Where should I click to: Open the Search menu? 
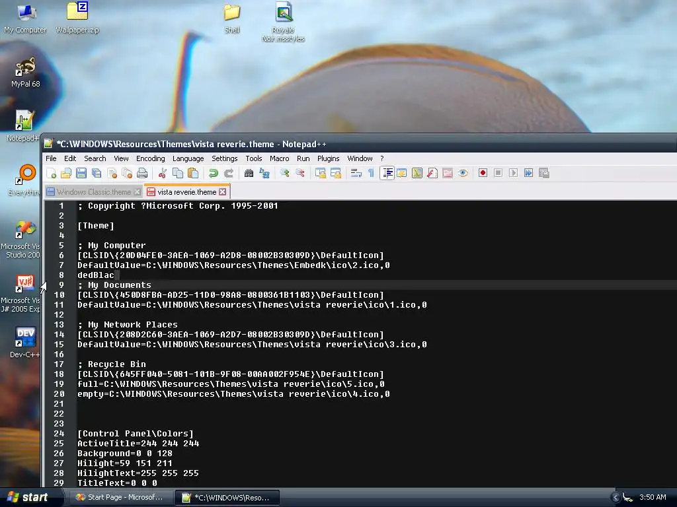click(95, 158)
